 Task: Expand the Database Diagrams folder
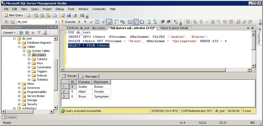[19, 43]
